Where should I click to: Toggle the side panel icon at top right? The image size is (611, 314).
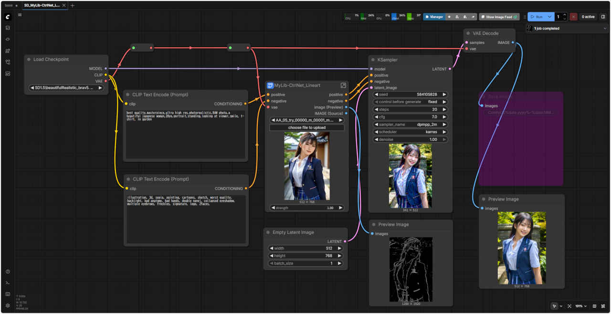(603, 17)
